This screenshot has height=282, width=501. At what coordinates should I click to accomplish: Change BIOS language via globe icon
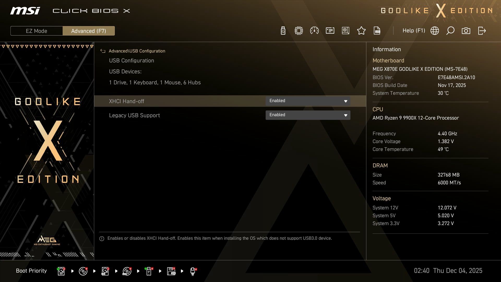coord(435,31)
